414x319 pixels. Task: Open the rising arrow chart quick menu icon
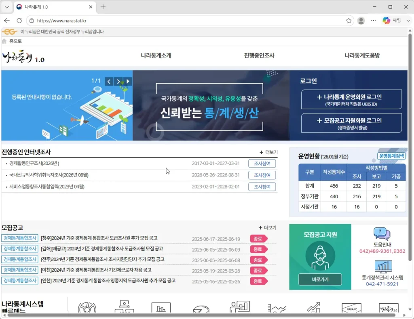pos(314,307)
